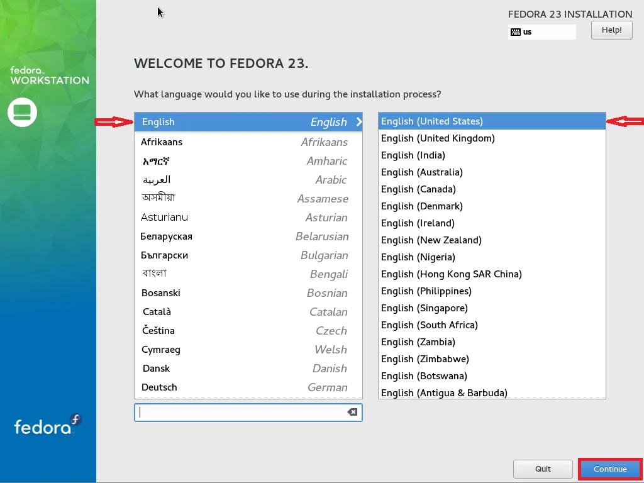The width and height of the screenshot is (644, 483).
Task: Click the Quit button
Action: [543, 469]
